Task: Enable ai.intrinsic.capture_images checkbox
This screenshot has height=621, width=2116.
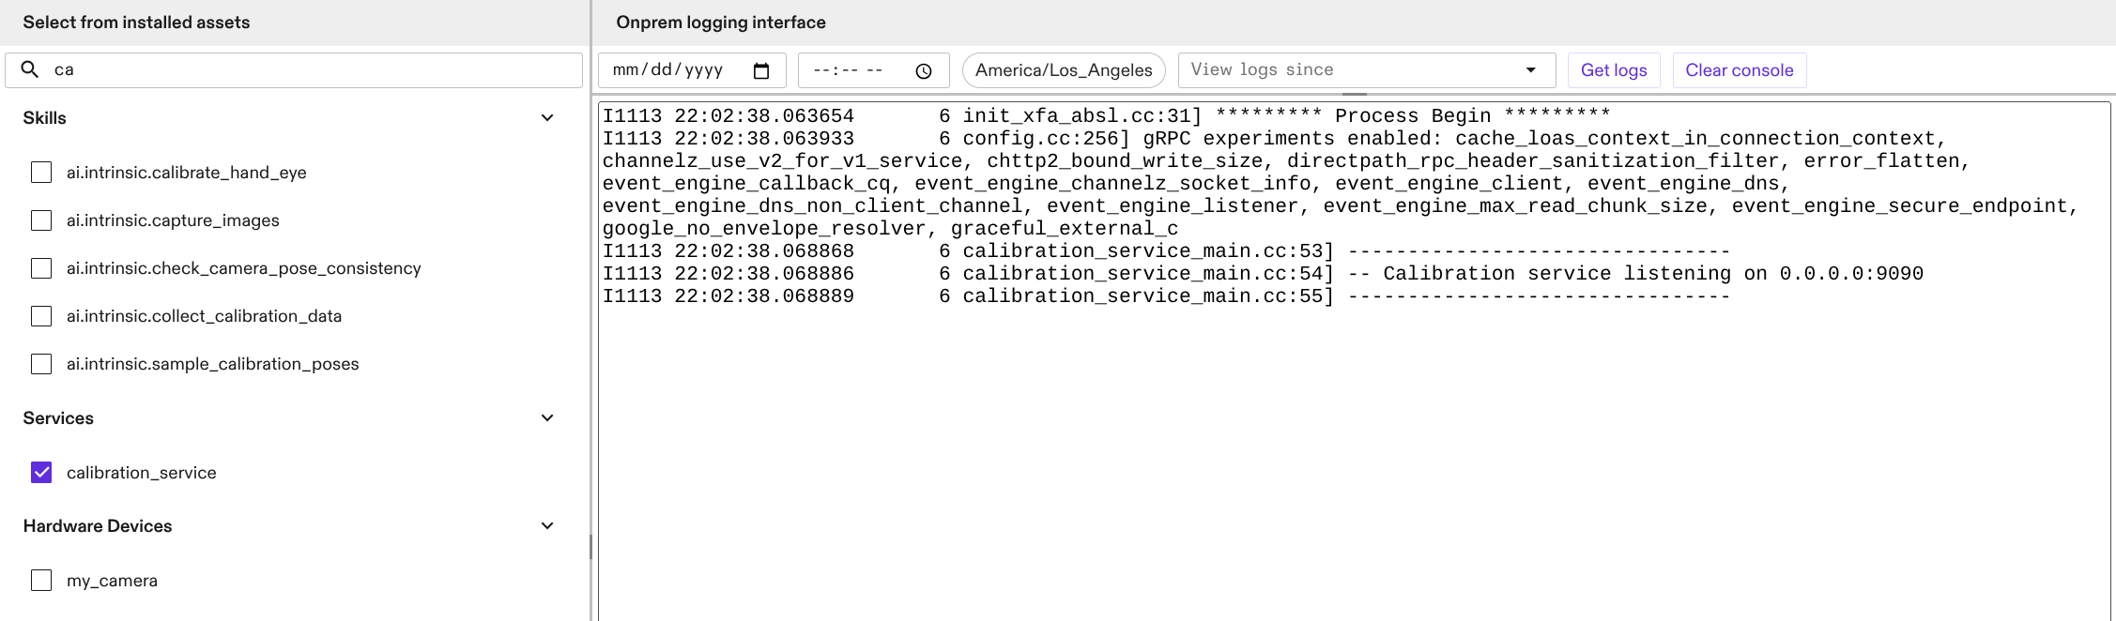Action: [41, 220]
